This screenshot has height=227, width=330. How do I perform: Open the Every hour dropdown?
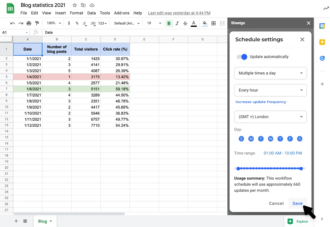[x=270, y=90]
